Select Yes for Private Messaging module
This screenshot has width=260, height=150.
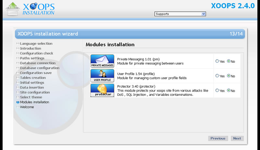(x=217, y=61)
